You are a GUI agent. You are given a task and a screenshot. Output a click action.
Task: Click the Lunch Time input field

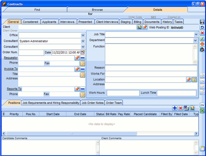177,93
